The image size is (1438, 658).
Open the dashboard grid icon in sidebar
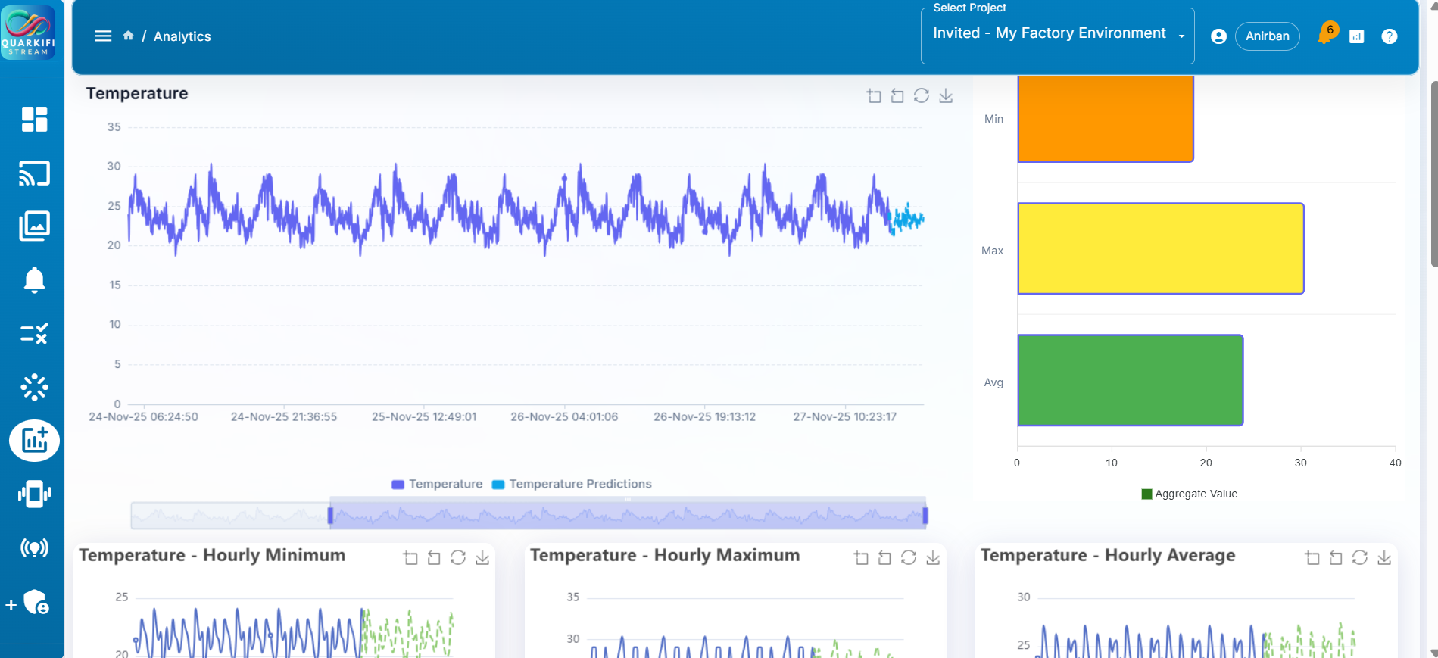[x=34, y=119]
